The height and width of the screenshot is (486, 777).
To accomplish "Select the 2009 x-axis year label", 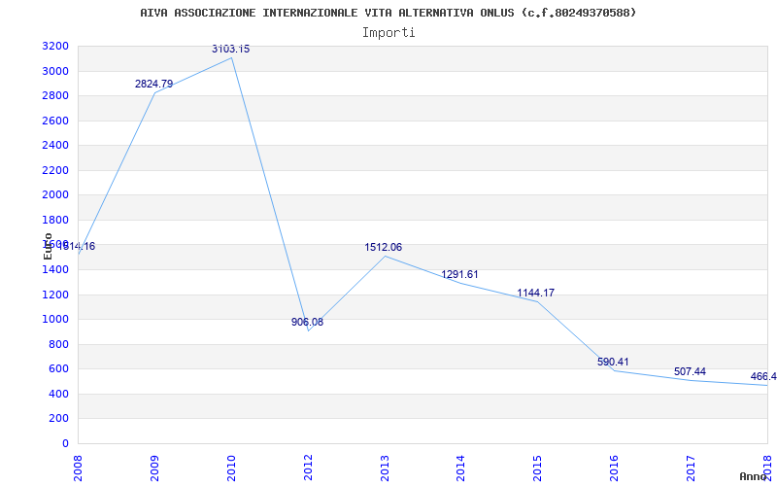I will pyautogui.click(x=154, y=468).
